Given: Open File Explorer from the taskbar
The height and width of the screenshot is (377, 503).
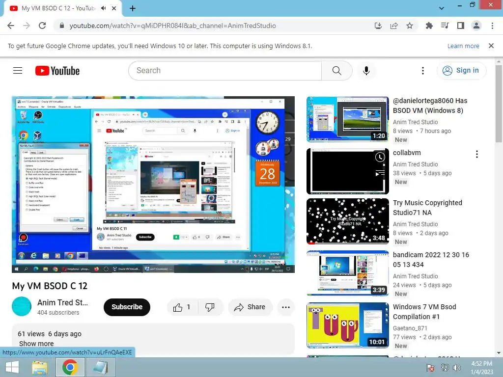Looking at the screenshot, I should tap(40, 367).
